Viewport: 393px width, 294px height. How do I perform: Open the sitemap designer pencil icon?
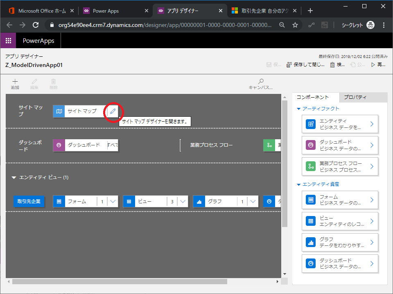tap(113, 111)
